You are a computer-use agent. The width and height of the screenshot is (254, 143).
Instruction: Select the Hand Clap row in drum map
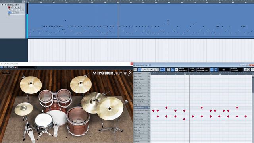[x=141, y=88]
